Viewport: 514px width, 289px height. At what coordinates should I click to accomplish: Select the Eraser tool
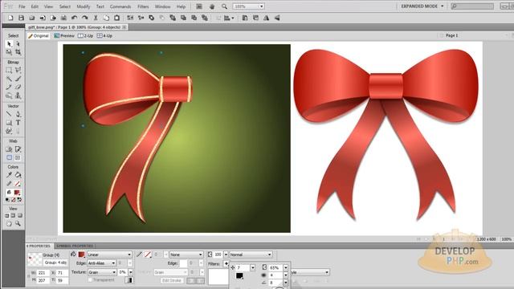[x=18, y=88]
